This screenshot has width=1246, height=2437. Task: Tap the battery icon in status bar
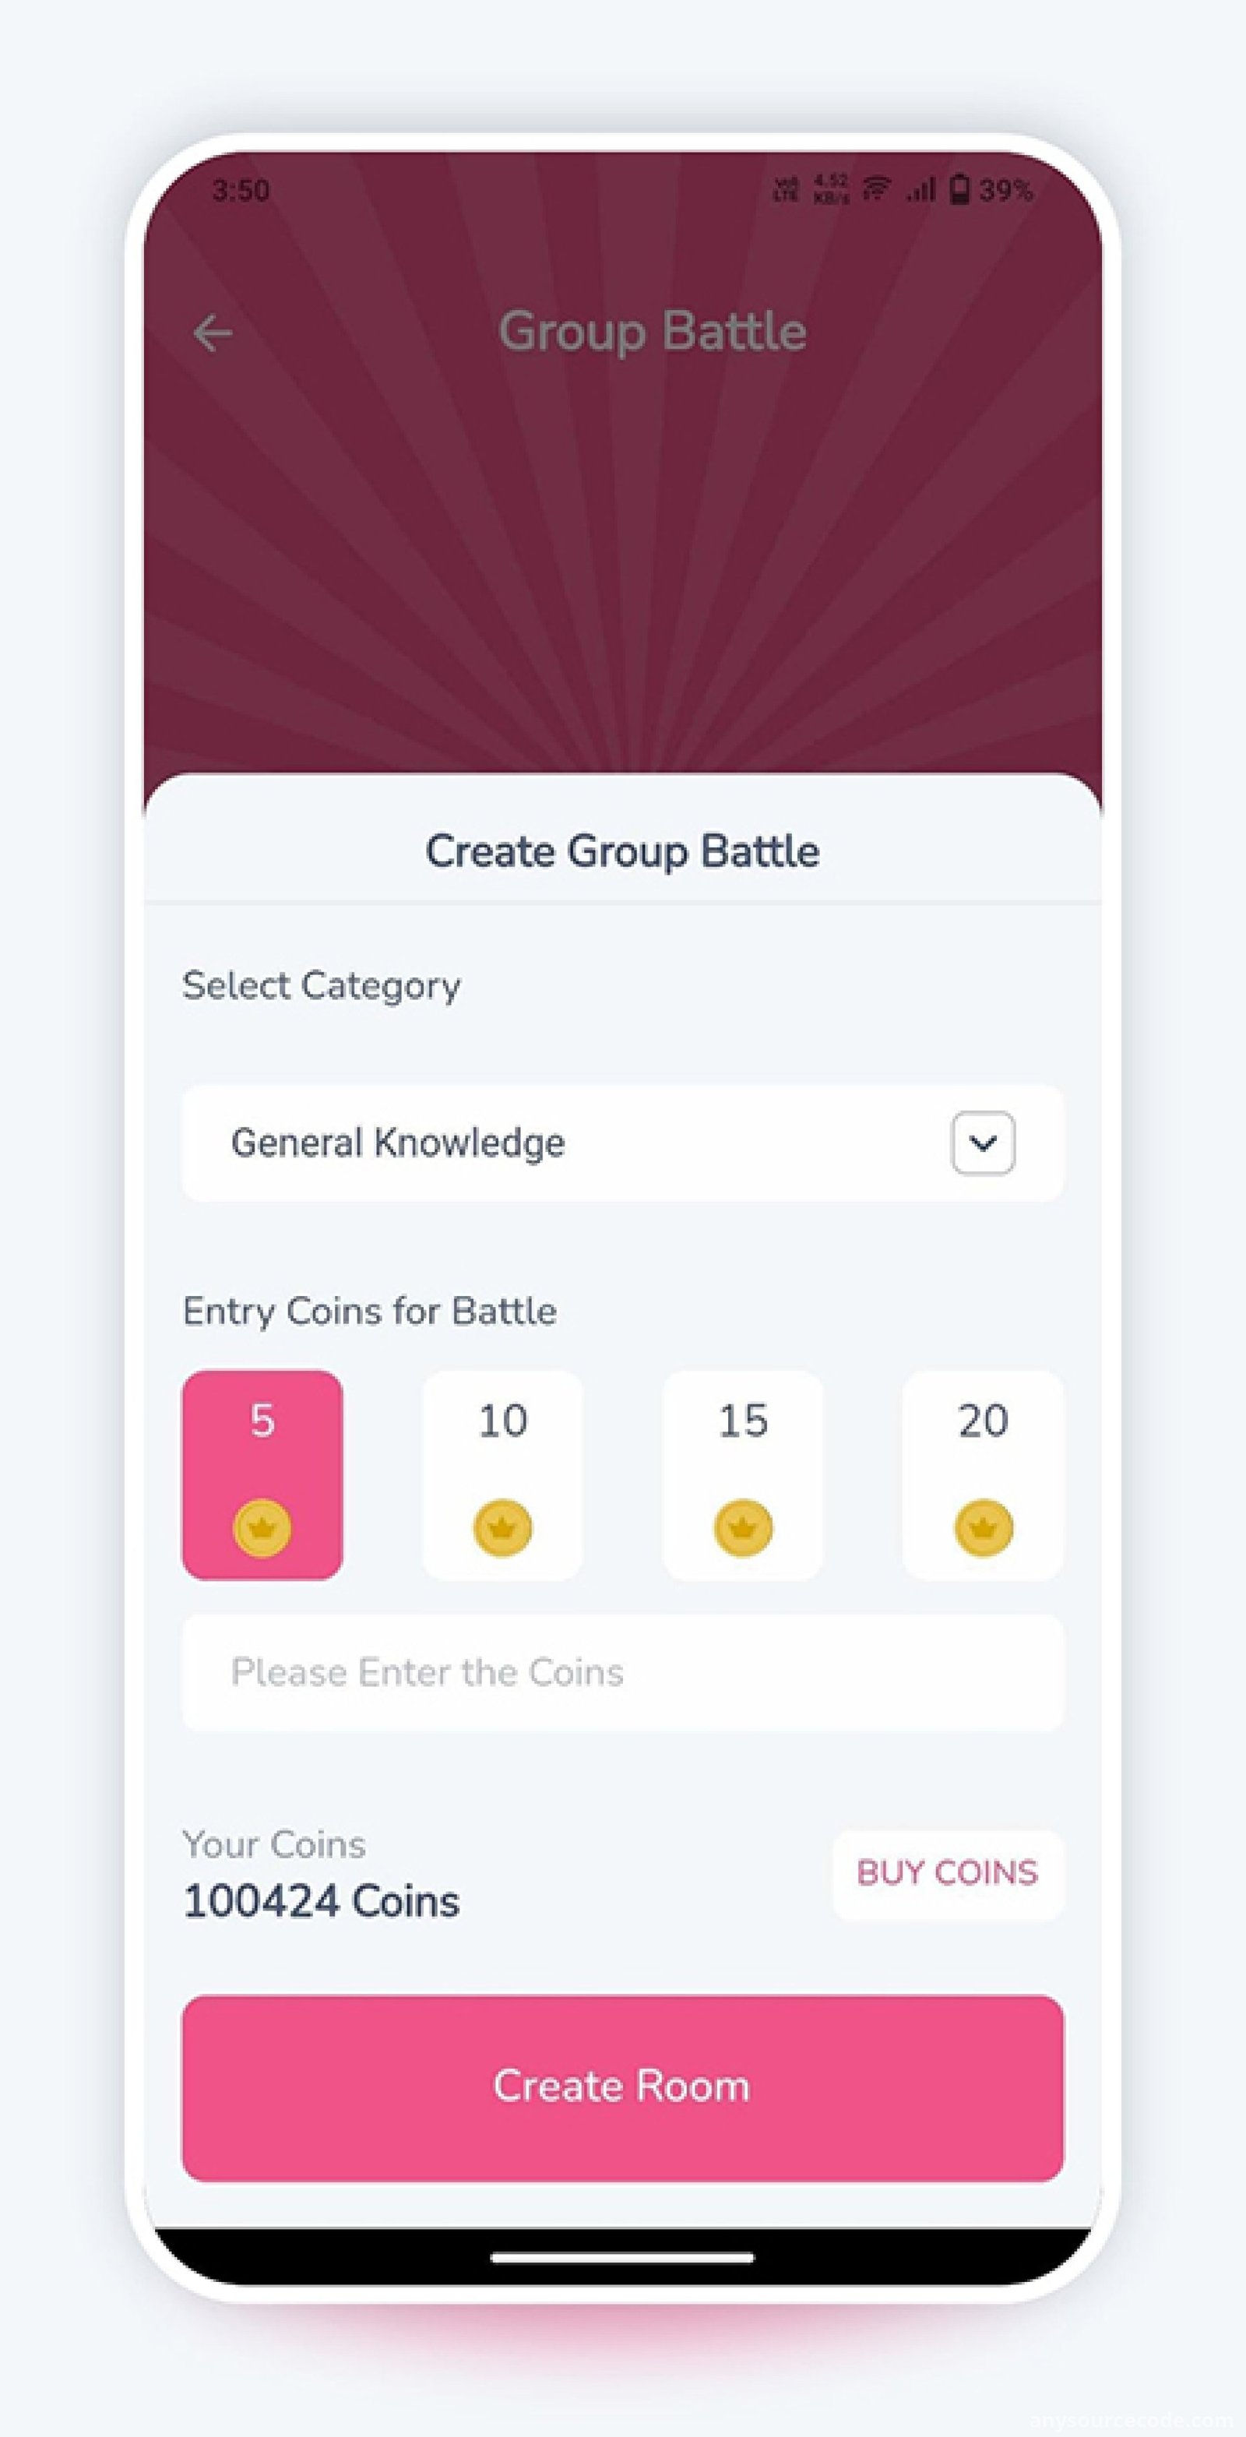pos(959,189)
